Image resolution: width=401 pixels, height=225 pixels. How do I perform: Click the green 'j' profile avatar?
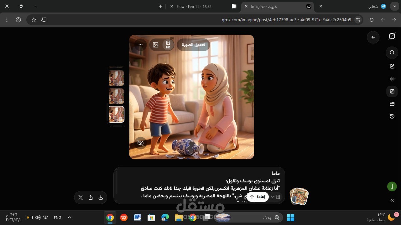click(x=392, y=187)
